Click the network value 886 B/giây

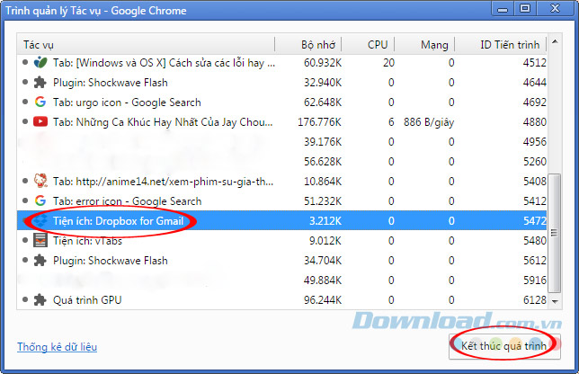click(429, 122)
